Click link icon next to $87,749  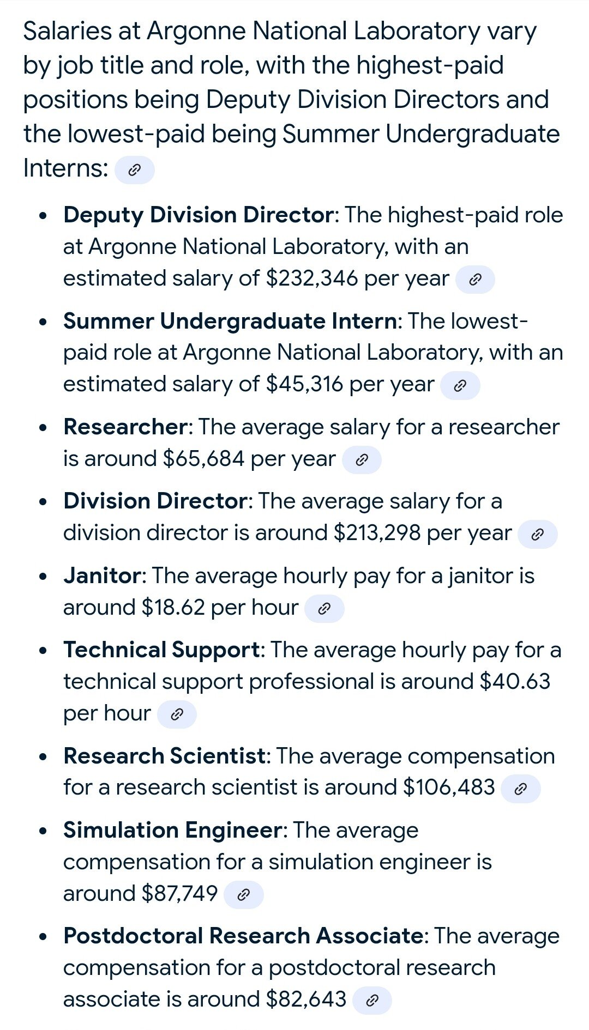point(244,895)
